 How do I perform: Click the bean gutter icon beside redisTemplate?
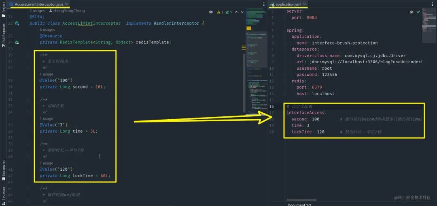[17, 43]
